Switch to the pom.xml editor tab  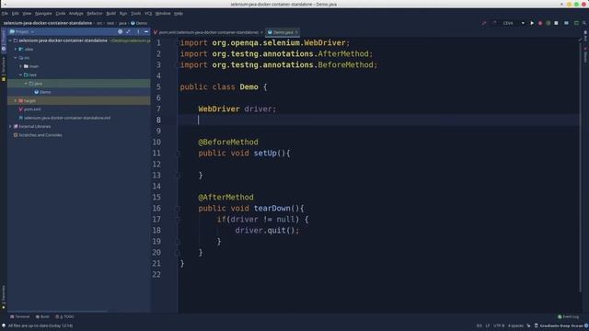click(208, 32)
